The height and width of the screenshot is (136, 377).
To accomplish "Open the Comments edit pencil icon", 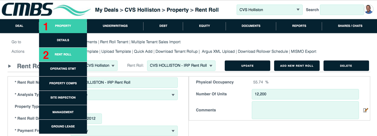I will click(365, 110).
